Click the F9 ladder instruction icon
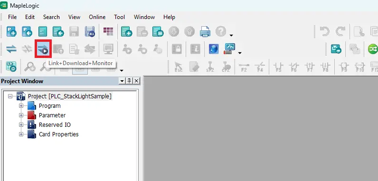 344,67
